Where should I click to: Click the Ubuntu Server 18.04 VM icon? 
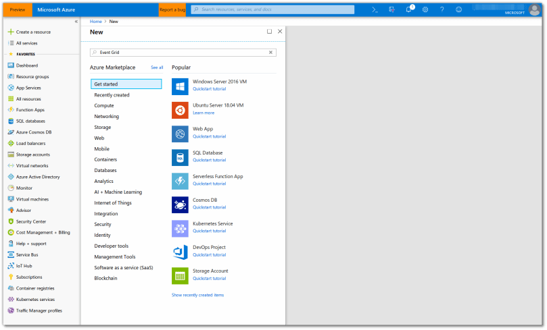pos(180,109)
